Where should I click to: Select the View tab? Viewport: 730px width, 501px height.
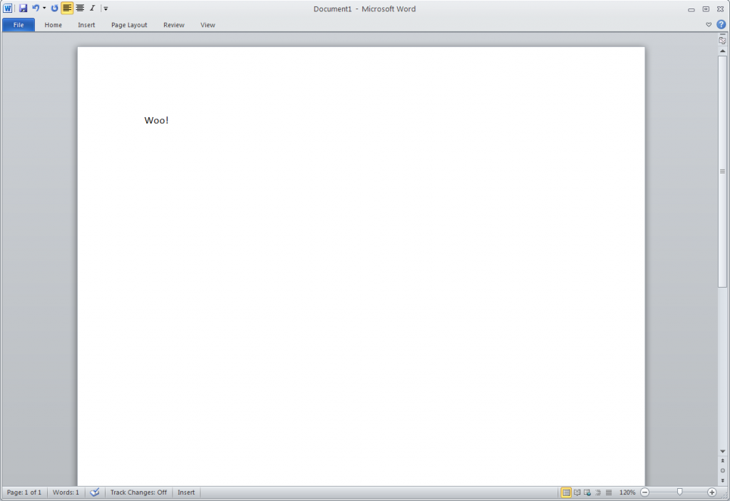[x=207, y=25]
